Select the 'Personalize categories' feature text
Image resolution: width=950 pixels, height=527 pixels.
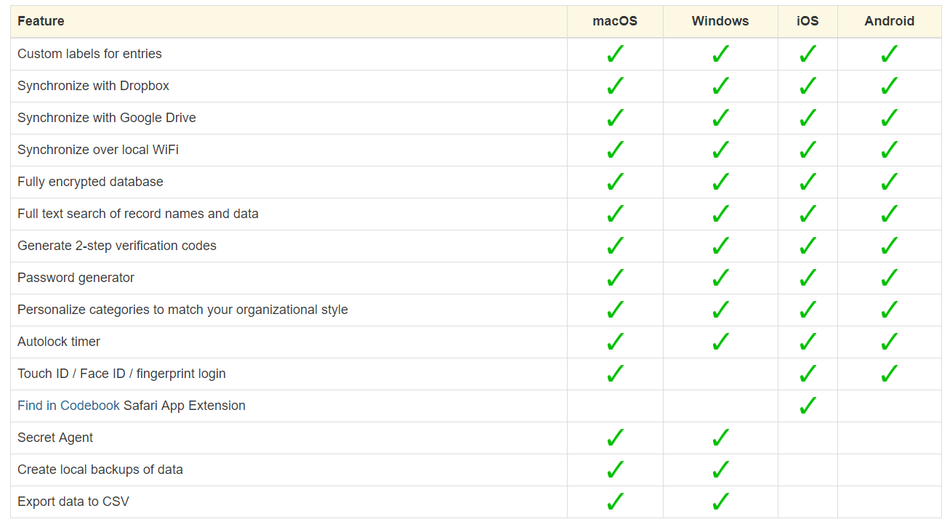pos(182,310)
